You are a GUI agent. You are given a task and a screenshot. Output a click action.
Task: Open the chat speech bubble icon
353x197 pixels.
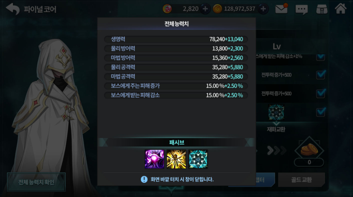pos(301,9)
